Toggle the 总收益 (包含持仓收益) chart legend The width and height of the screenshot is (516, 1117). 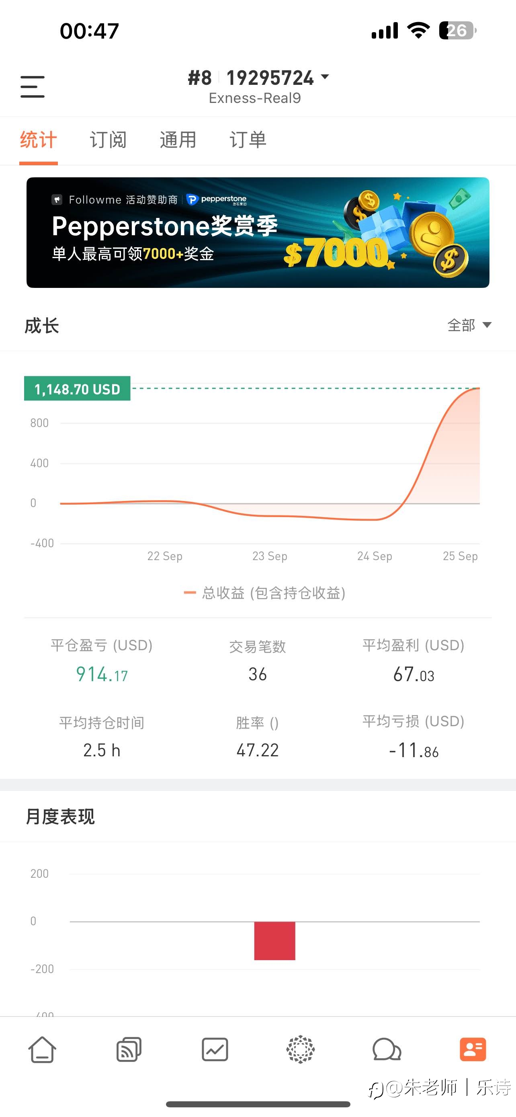pyautogui.click(x=265, y=593)
